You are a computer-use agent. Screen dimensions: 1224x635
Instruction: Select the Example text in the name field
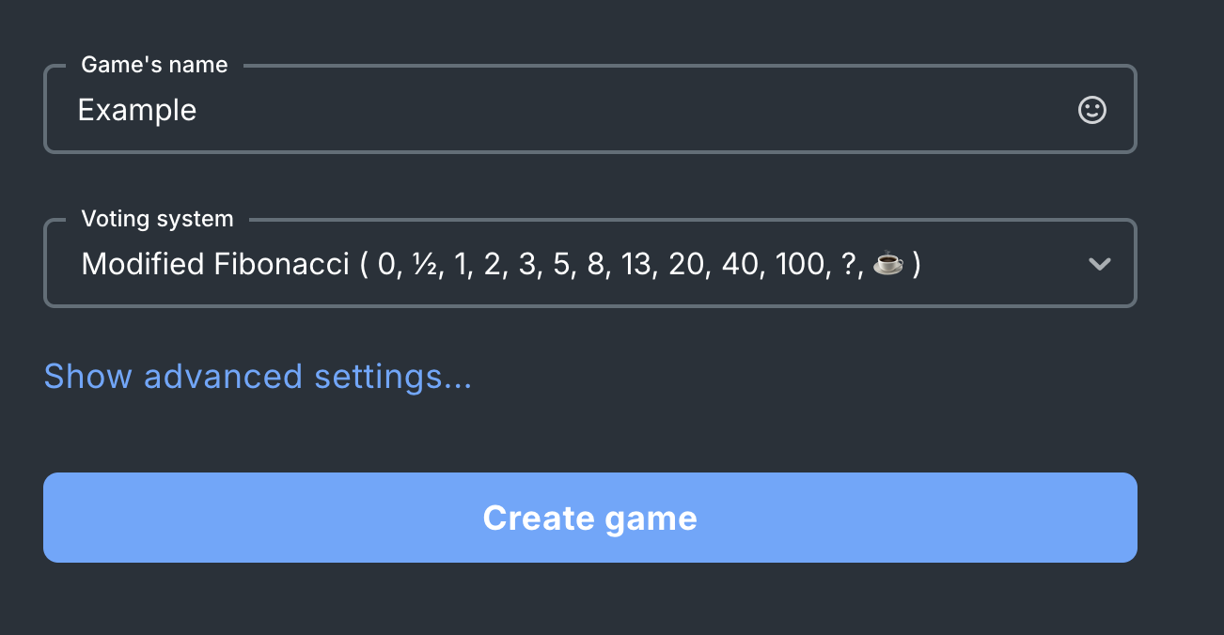pyautogui.click(x=137, y=110)
